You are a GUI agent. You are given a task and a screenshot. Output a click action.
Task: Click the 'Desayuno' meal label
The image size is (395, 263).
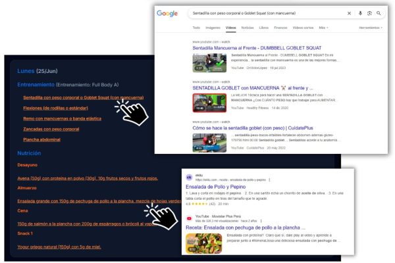[27, 165]
